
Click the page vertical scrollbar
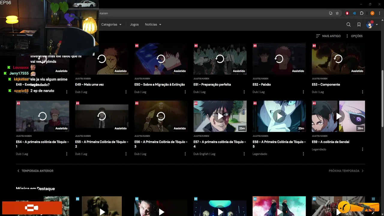[382, 99]
